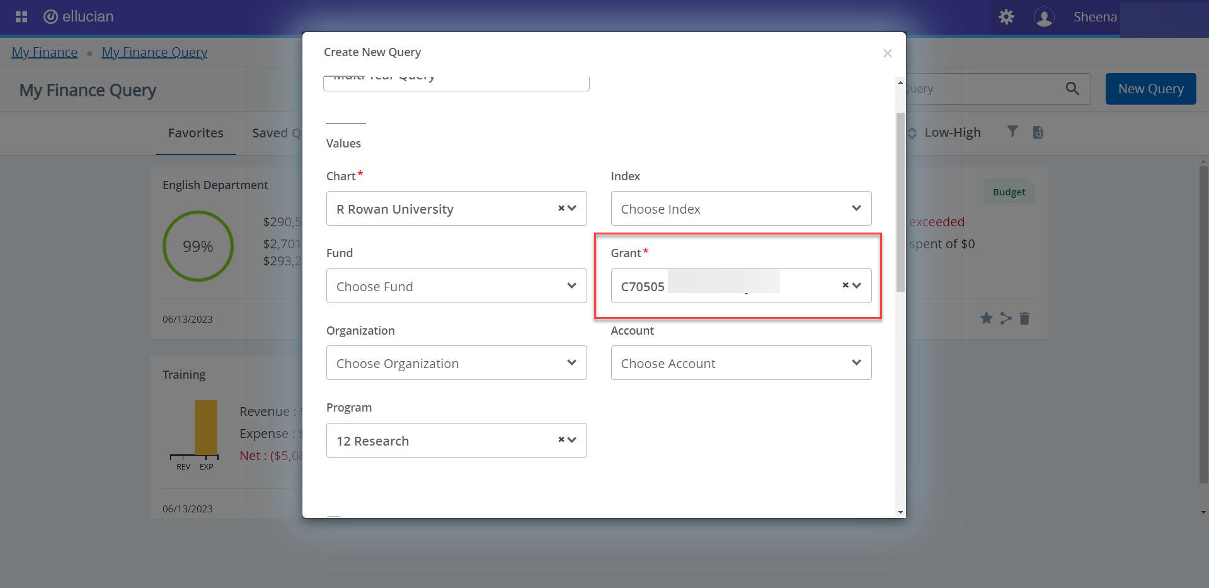Open the settings gear icon
1209x588 pixels.
(1006, 17)
